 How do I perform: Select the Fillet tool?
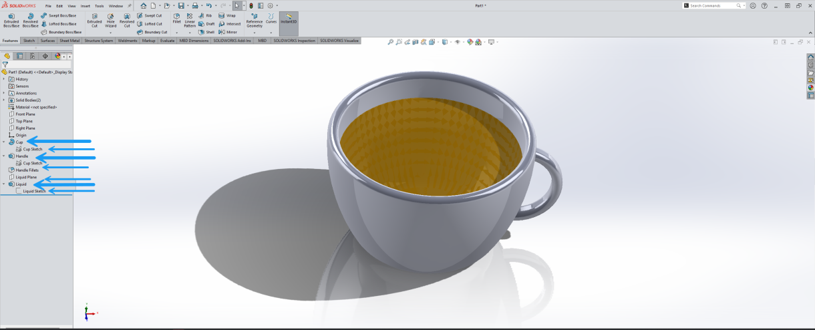tap(176, 18)
